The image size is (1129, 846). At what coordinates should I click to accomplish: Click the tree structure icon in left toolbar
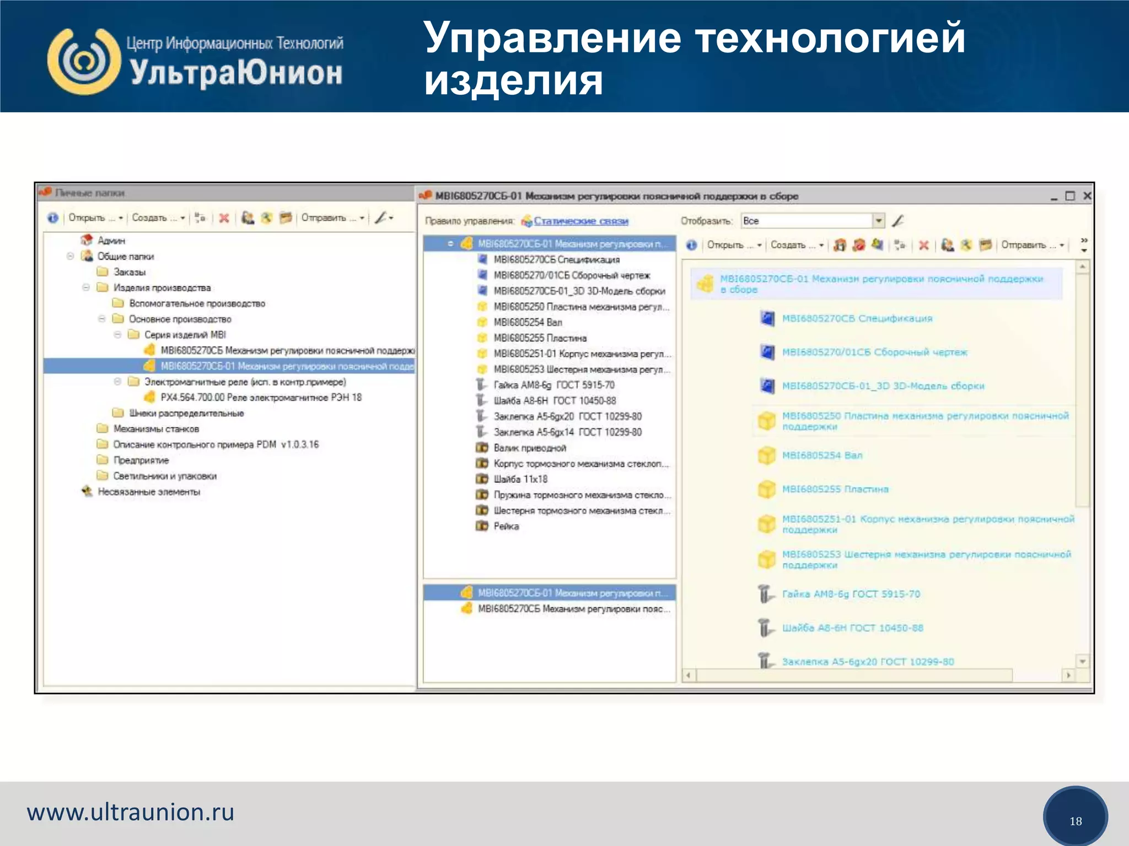pos(200,218)
